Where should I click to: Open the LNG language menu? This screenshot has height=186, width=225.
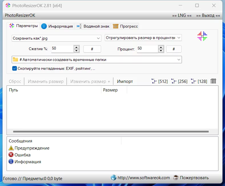point(182,15)
